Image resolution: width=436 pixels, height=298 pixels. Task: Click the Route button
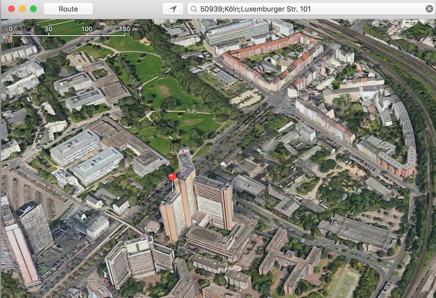click(68, 9)
